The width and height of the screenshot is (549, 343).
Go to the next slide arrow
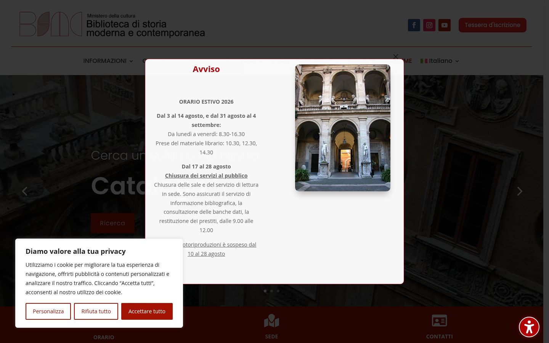pyautogui.click(x=520, y=191)
